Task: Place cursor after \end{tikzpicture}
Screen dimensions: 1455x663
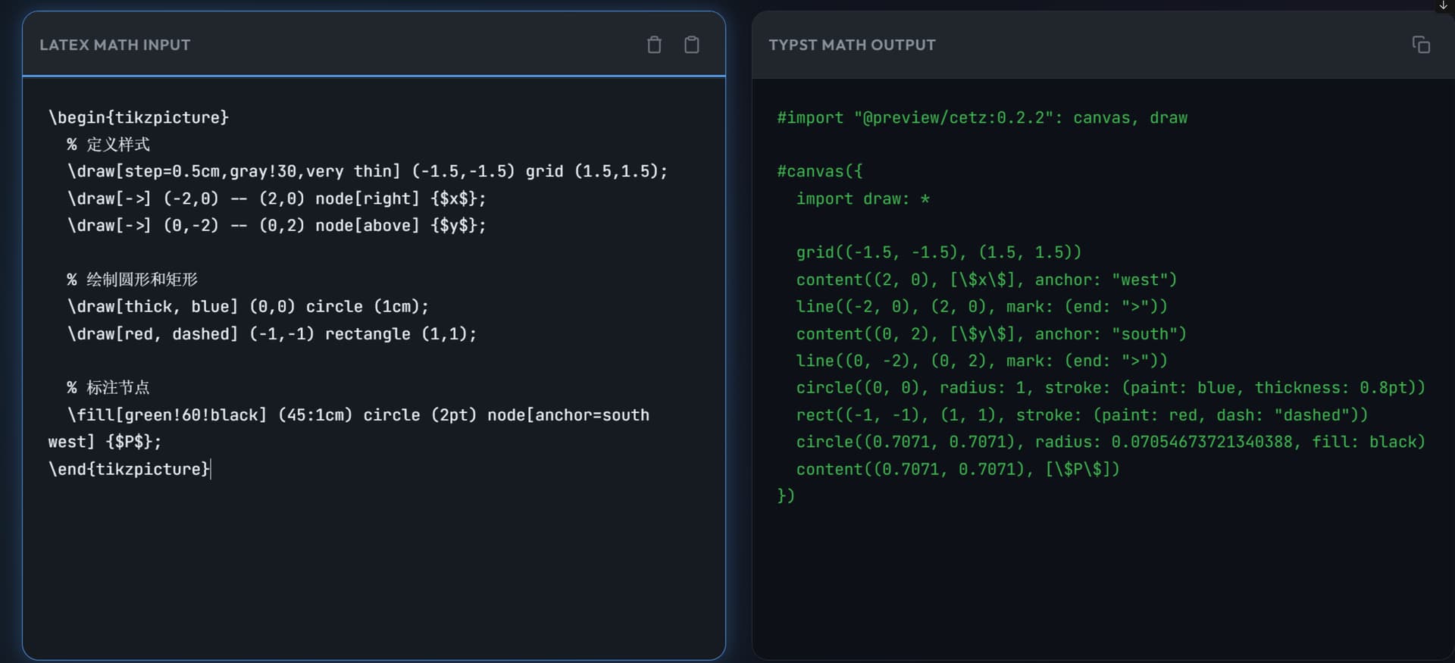Action: pos(211,469)
